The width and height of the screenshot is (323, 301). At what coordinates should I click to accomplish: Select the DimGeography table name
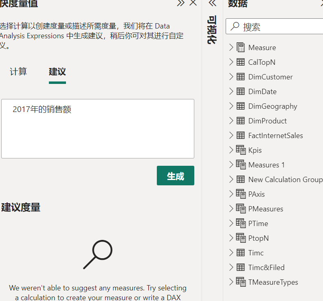[273, 106]
